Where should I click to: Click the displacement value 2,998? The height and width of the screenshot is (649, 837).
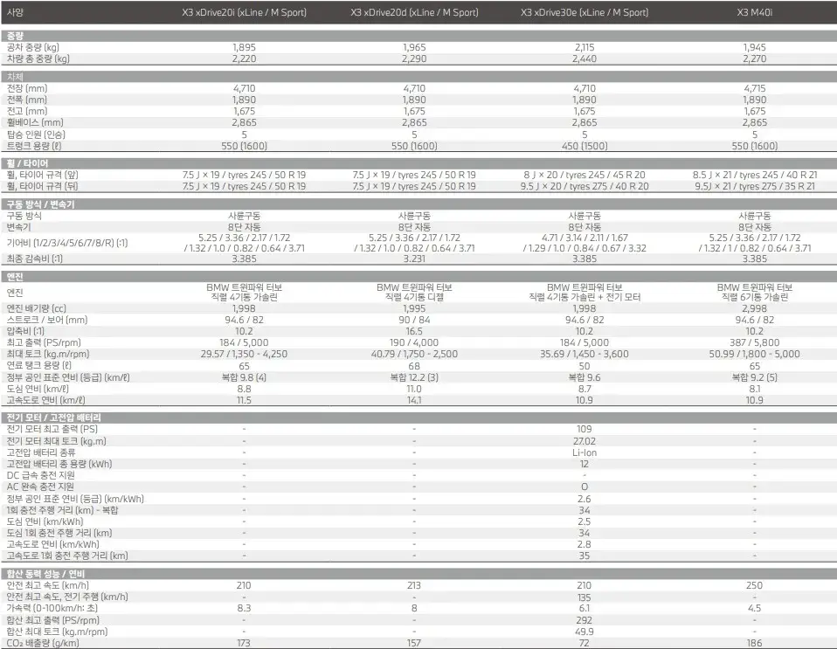(x=754, y=308)
